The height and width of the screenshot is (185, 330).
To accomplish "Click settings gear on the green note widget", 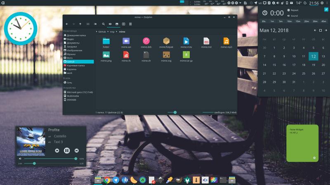I will 314,157.
